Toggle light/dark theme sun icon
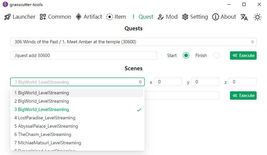 click(257, 17)
